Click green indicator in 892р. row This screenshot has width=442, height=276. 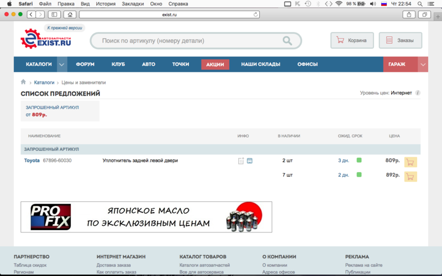(x=359, y=174)
